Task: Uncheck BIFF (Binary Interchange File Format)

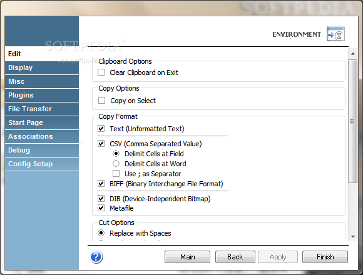Action: 101,184
